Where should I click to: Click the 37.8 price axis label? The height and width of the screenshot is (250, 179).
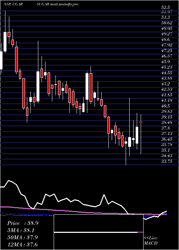point(165,128)
